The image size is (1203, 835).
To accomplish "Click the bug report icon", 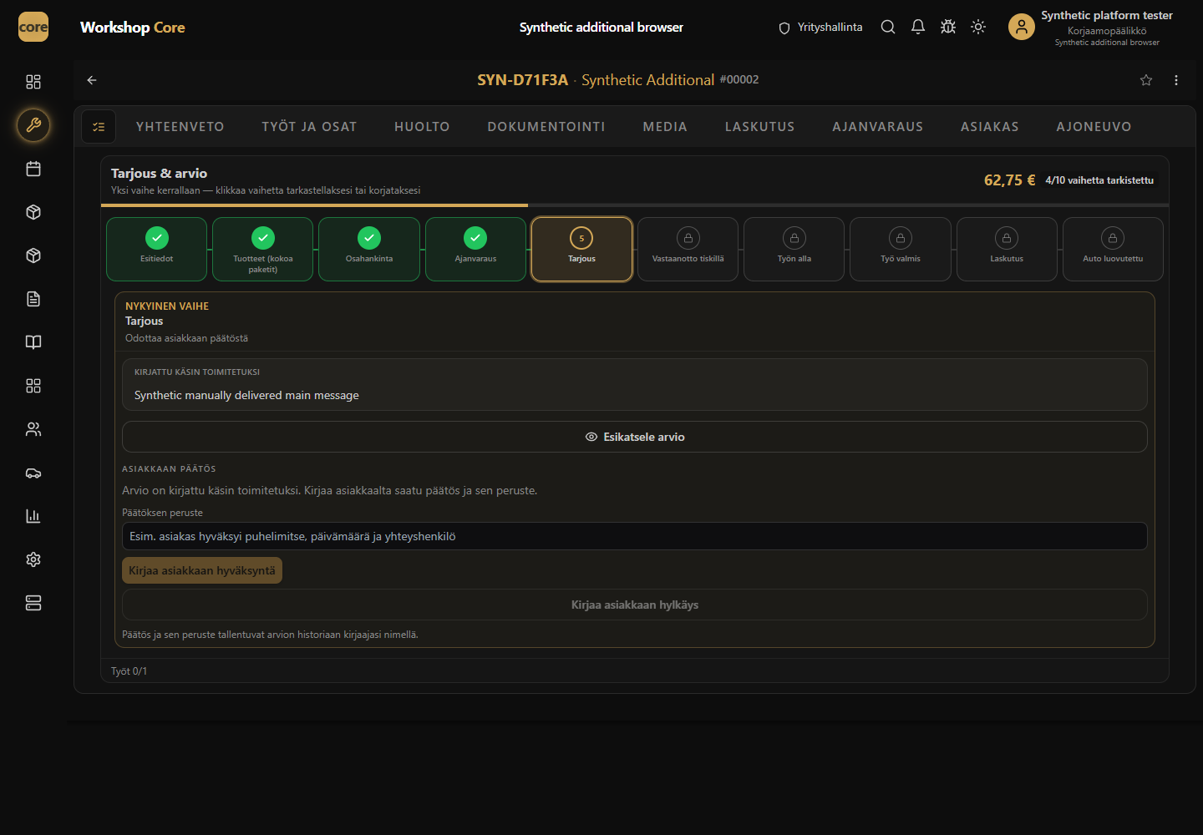I will (948, 27).
